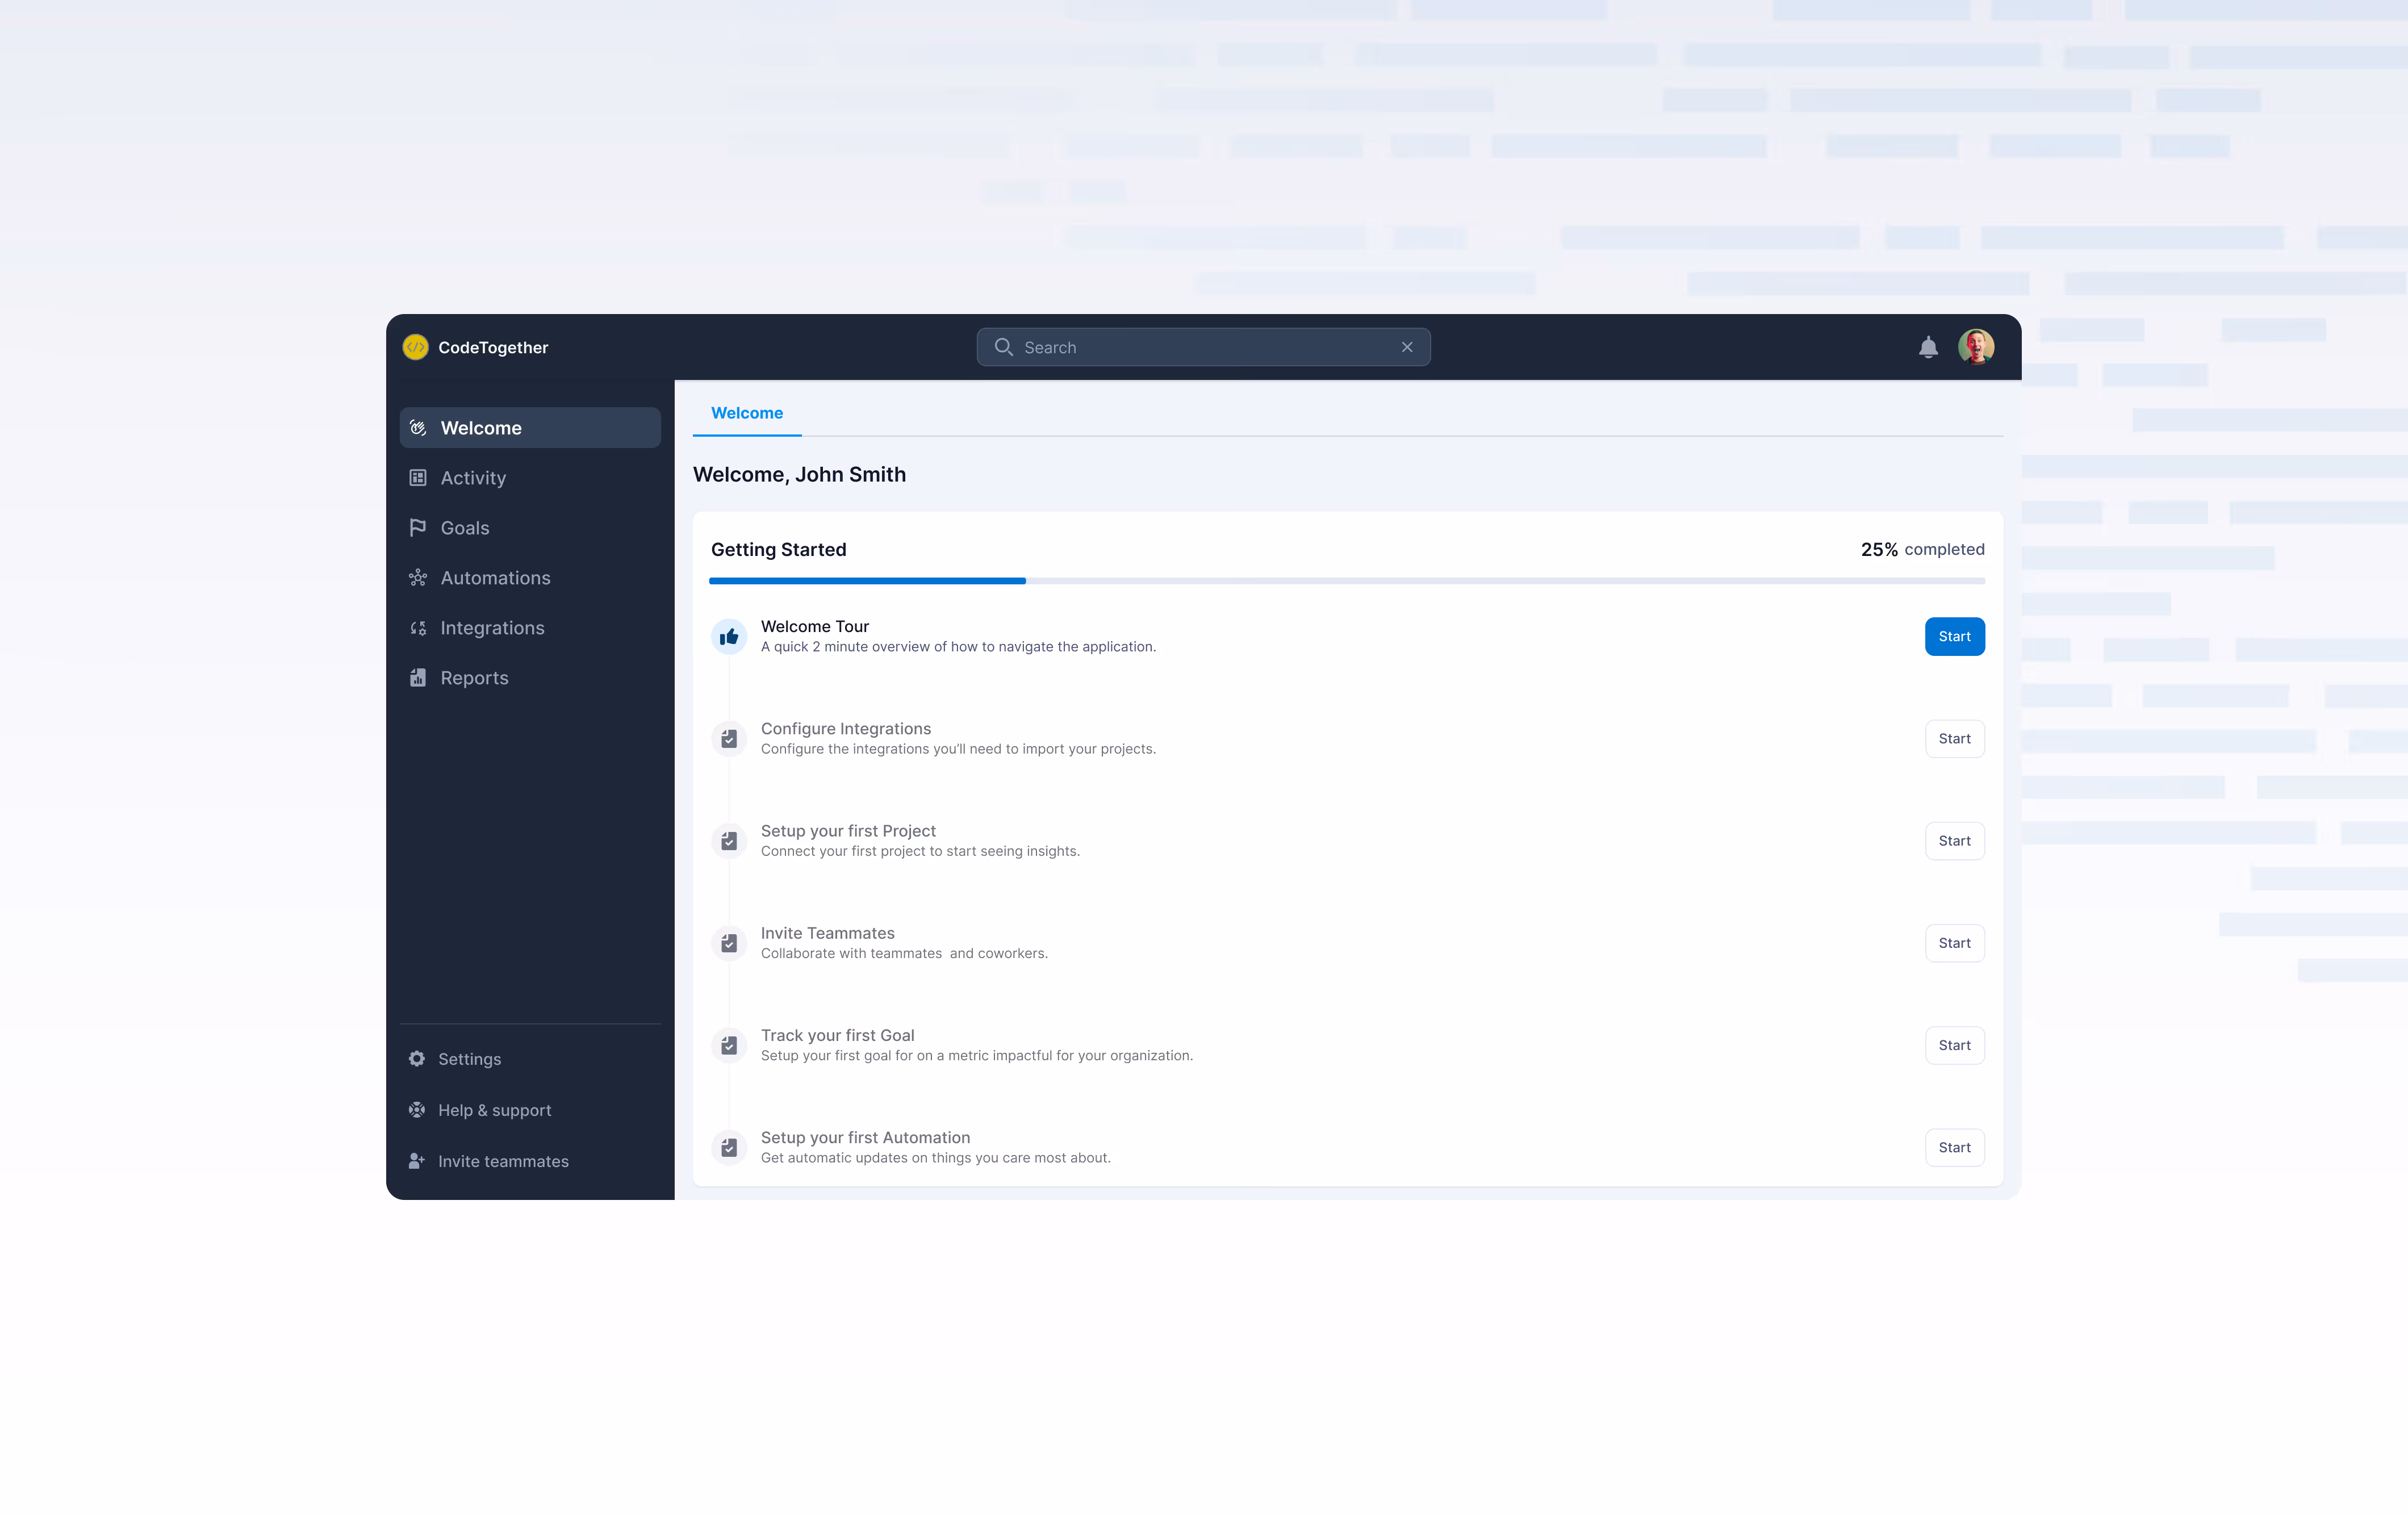Click the search magnifier icon

click(1003, 347)
